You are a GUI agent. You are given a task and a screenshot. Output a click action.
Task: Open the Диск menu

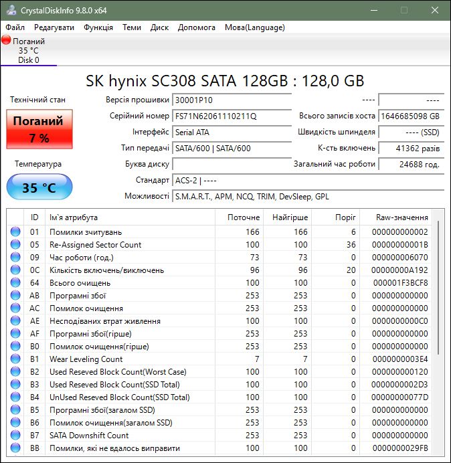click(x=159, y=27)
